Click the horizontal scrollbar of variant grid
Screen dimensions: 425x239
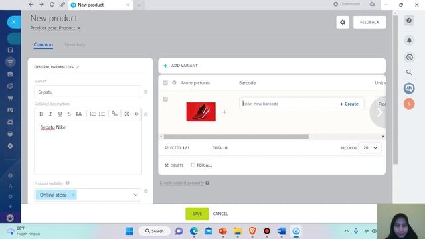(236, 137)
